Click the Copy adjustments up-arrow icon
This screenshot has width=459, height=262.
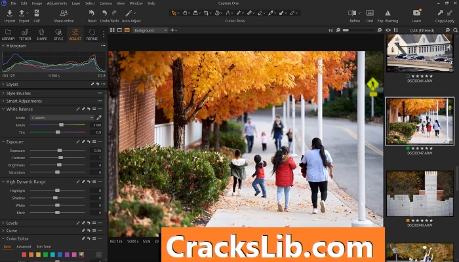[440, 13]
